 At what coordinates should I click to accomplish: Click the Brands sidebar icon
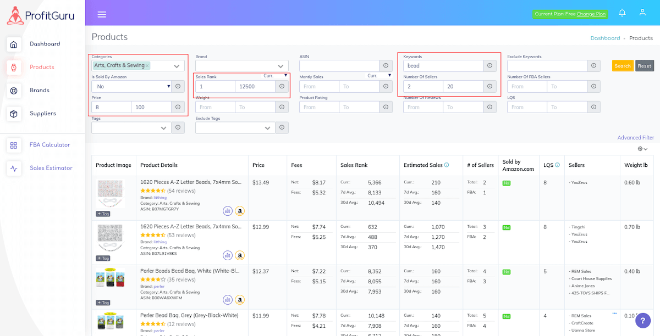point(14,90)
